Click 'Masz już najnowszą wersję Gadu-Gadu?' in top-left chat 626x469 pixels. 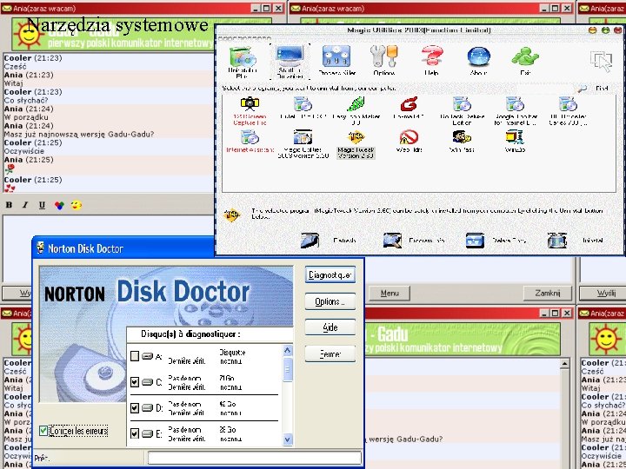(x=78, y=134)
